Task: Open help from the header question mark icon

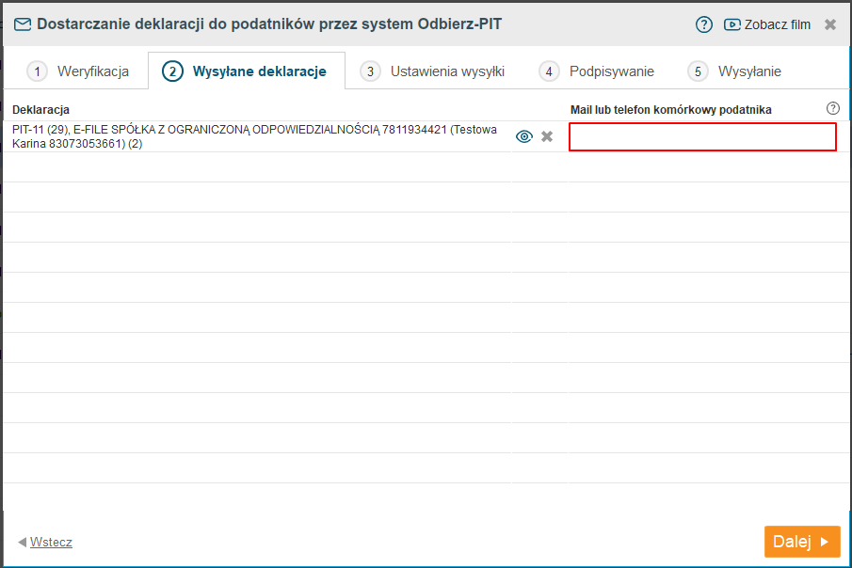Action: point(704,24)
